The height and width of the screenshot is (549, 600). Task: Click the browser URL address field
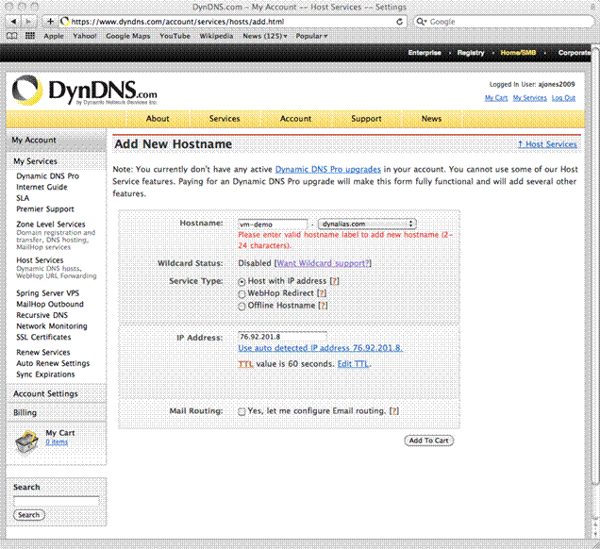tap(231, 22)
